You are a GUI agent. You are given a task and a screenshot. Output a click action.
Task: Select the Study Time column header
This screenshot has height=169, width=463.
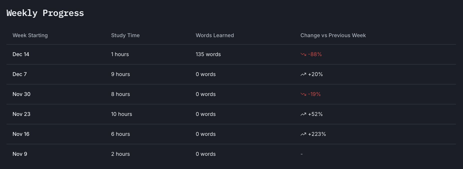pyautogui.click(x=125, y=35)
